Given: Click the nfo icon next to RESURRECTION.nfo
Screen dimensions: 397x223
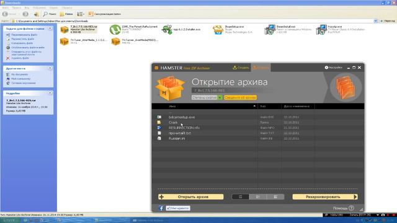Looking at the screenshot, I should (x=159, y=128).
